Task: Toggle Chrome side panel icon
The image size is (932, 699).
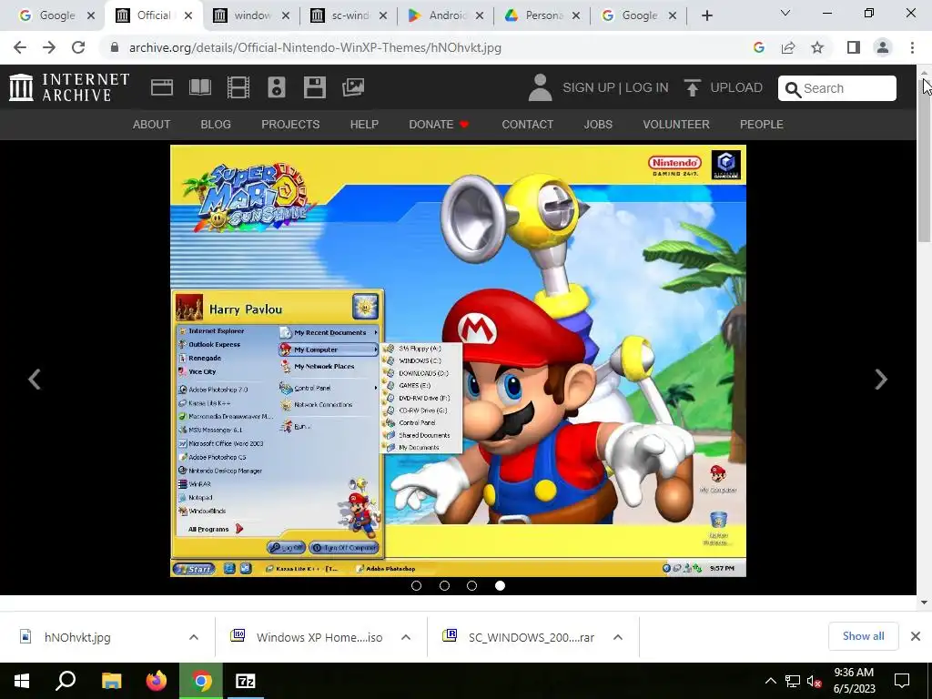Action: pos(854,47)
